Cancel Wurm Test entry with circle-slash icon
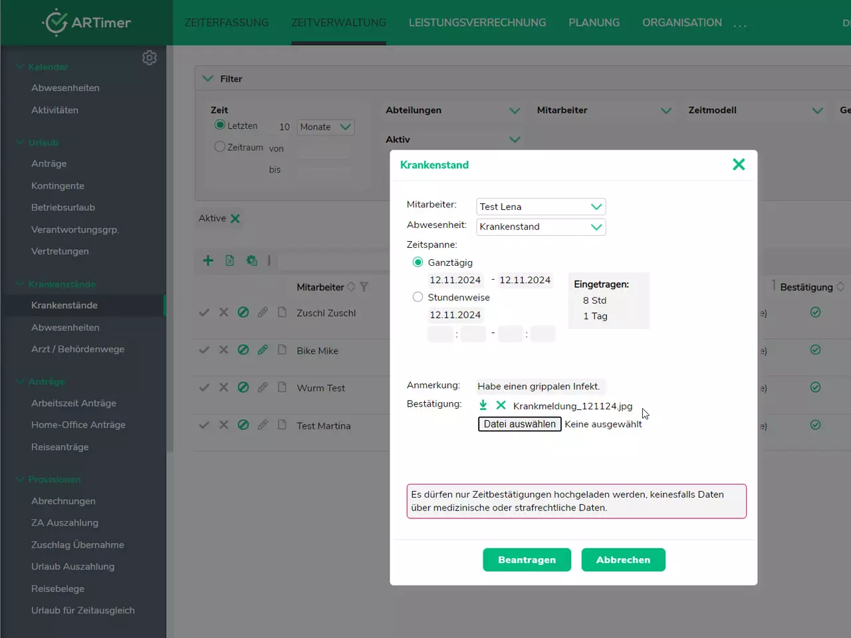This screenshot has width=851, height=638. 243,387
